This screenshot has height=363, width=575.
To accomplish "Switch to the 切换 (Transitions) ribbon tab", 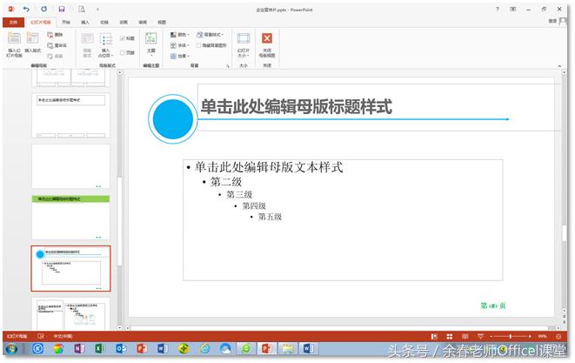I will click(x=104, y=23).
